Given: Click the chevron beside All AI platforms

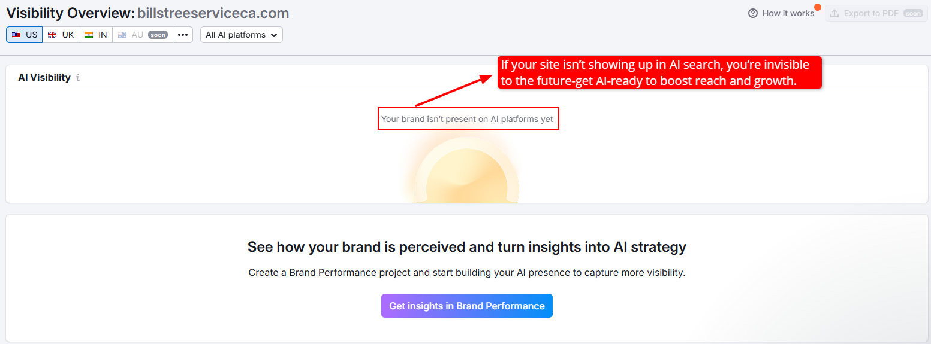Looking at the screenshot, I should tap(274, 35).
